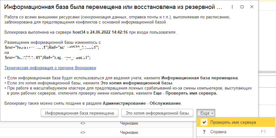The image size is (276, 138).
Task: Collapse the 'Еще' dropdown button
Action: click(206, 113)
